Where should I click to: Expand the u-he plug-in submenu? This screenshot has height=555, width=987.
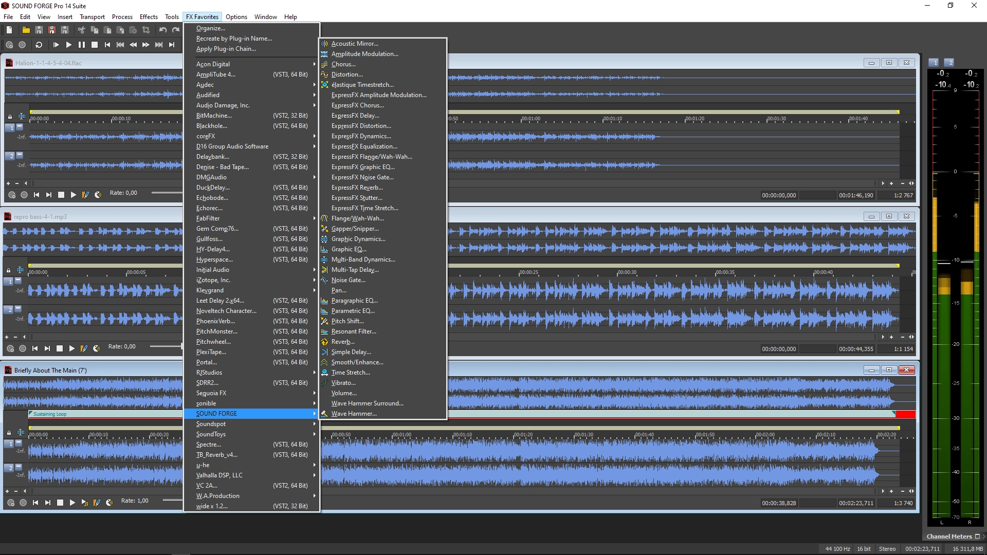pyautogui.click(x=251, y=465)
